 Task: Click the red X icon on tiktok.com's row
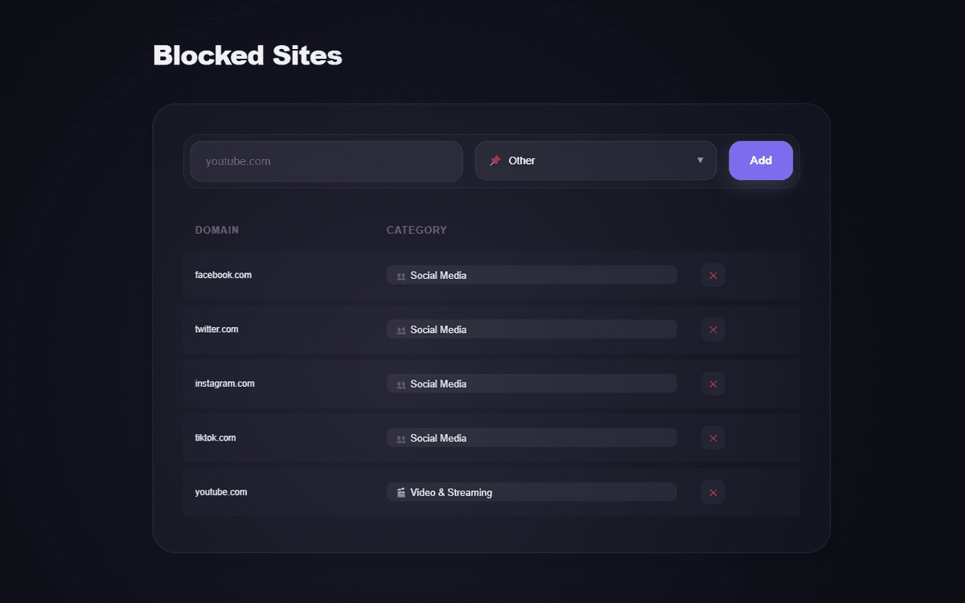[x=712, y=437]
